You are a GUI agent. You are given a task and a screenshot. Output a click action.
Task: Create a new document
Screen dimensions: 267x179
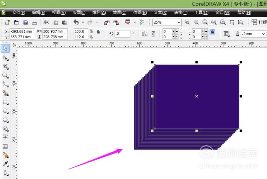(7, 22)
